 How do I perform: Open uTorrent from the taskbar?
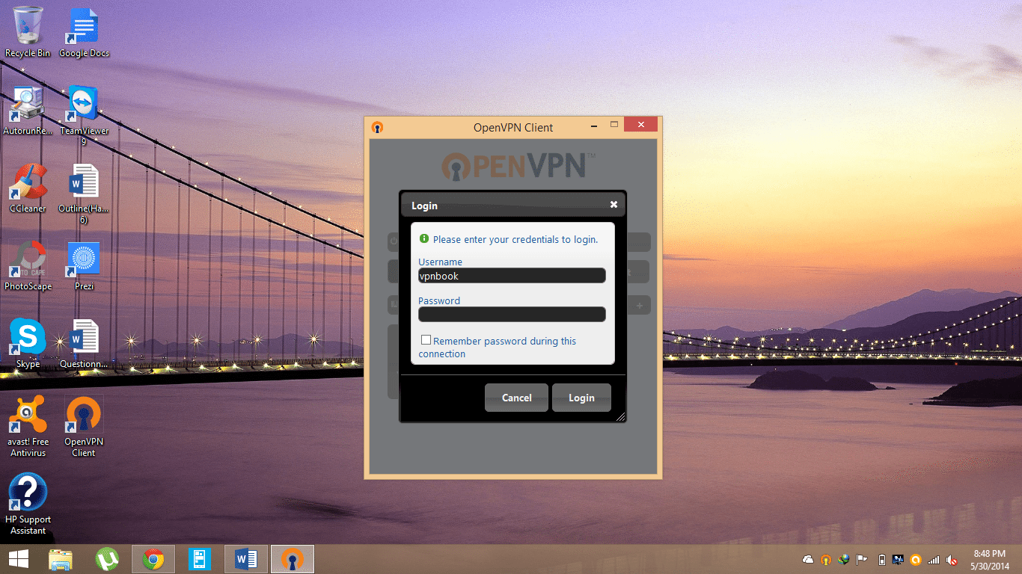point(107,559)
